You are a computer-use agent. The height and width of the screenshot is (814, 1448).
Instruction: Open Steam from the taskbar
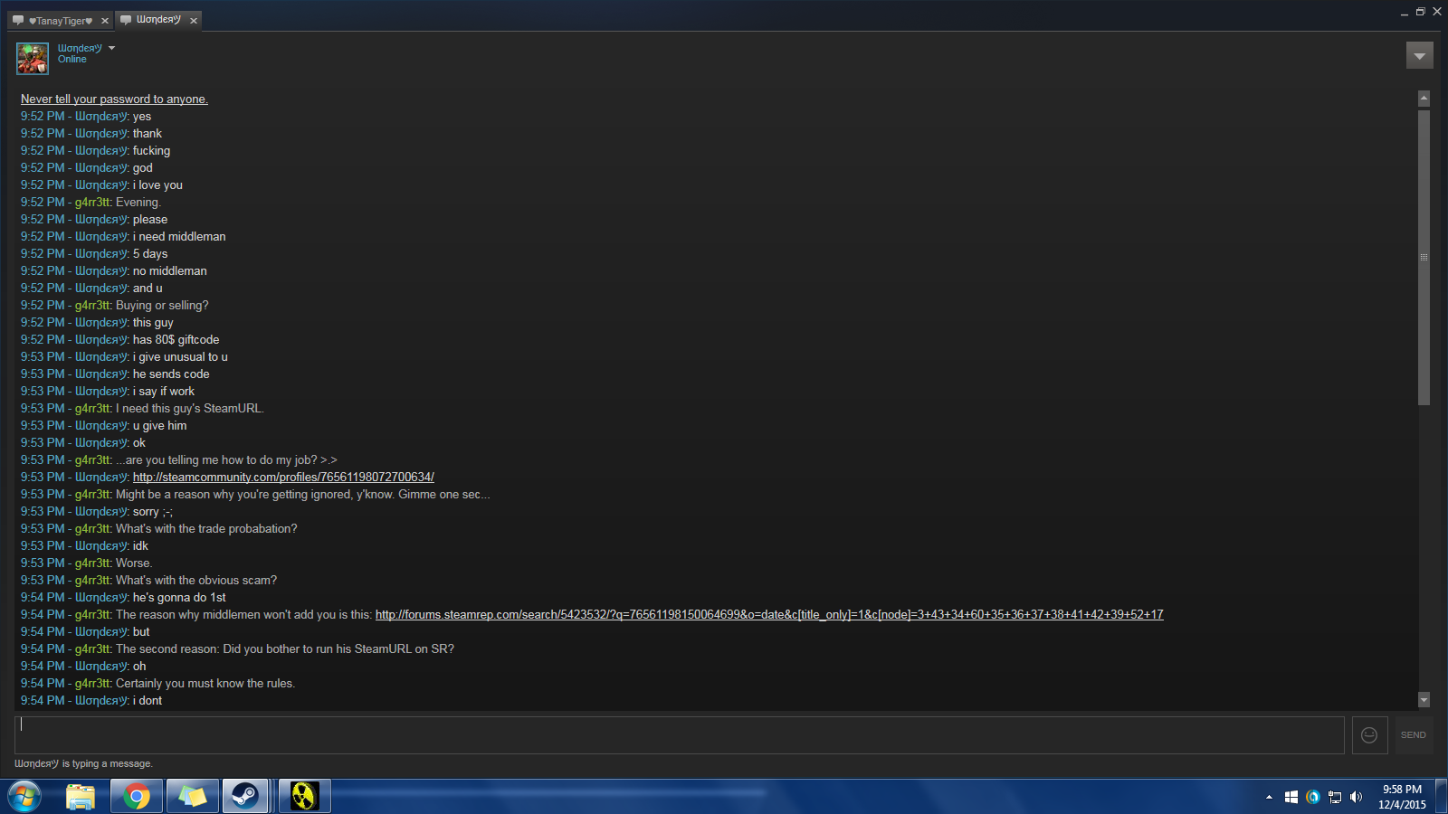245,796
